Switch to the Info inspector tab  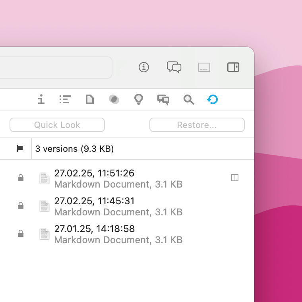pyautogui.click(x=41, y=99)
